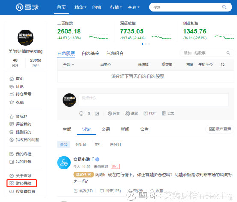Open 问答 in the top navigation
The height and width of the screenshot is (202, 237).
coord(97,7)
